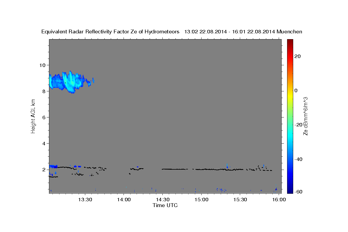Click the colorbar value '20'

click(298, 56)
